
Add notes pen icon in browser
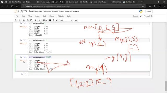(x=155, y=6)
